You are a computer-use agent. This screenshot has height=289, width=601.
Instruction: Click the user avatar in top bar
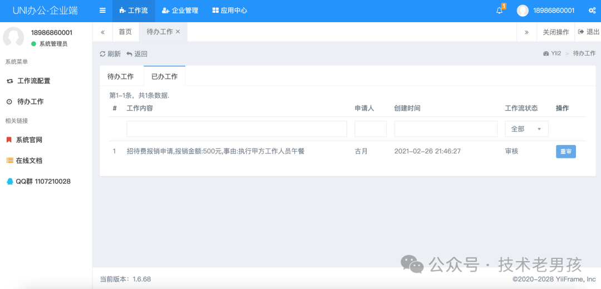(x=523, y=11)
